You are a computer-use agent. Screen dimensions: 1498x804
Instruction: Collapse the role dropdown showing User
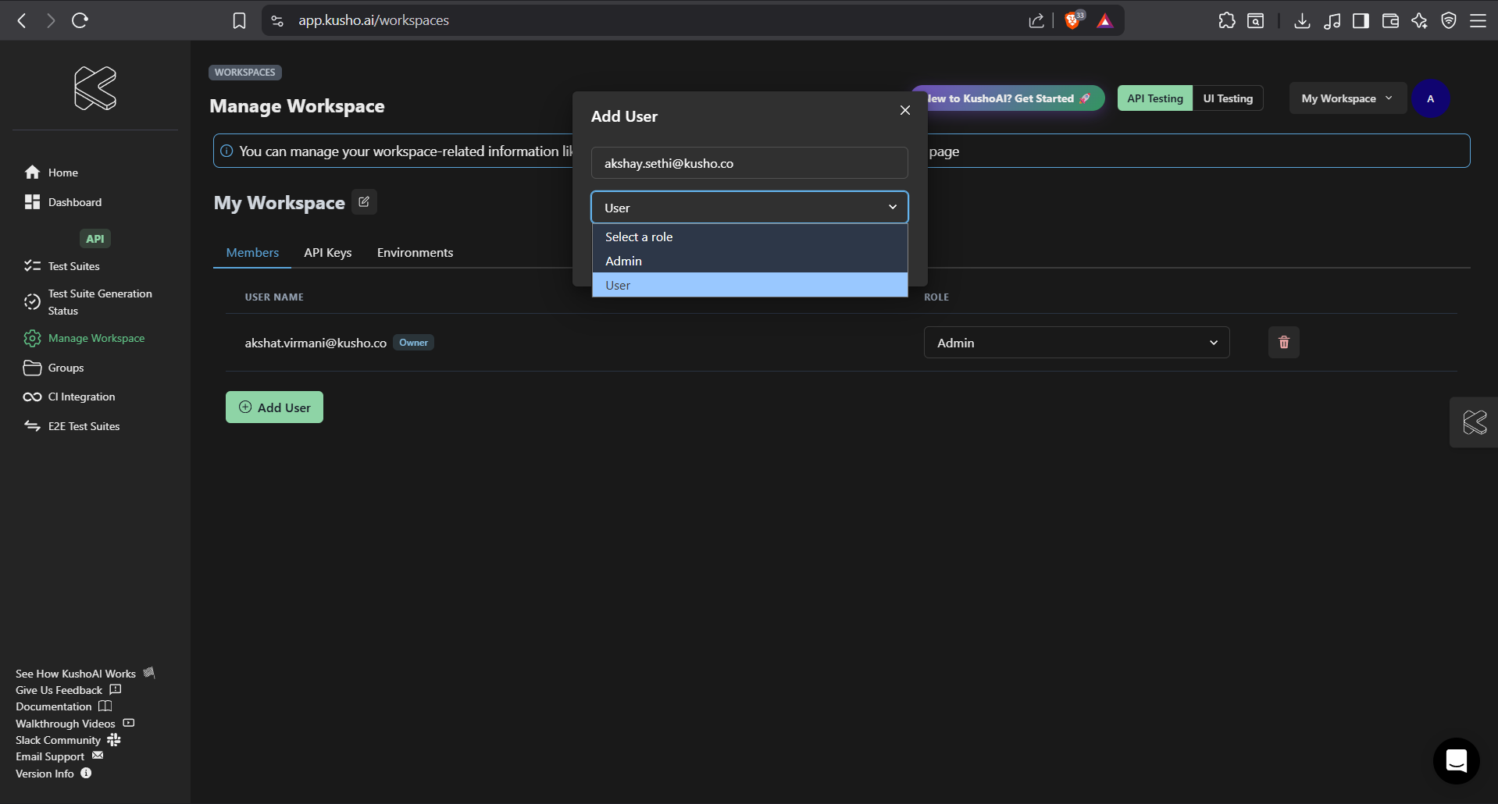click(750, 208)
